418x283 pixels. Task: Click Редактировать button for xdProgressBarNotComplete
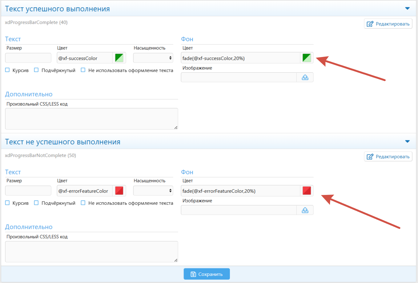tap(388, 156)
